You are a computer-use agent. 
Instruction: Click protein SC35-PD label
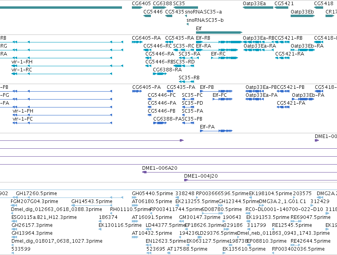[192, 103]
